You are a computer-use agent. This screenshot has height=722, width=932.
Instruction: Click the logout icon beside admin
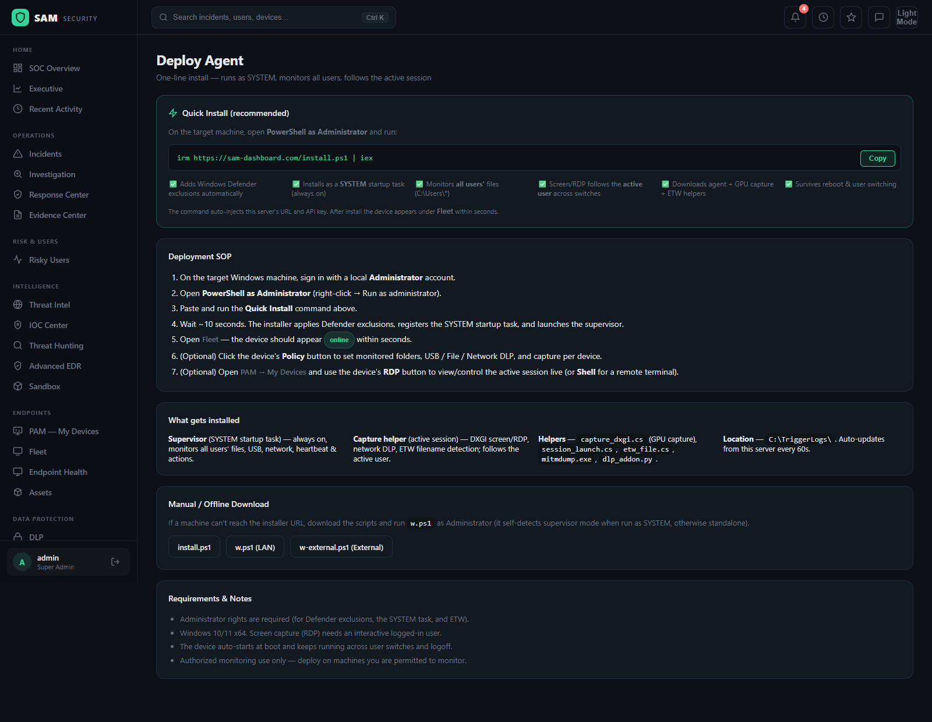[x=115, y=562]
